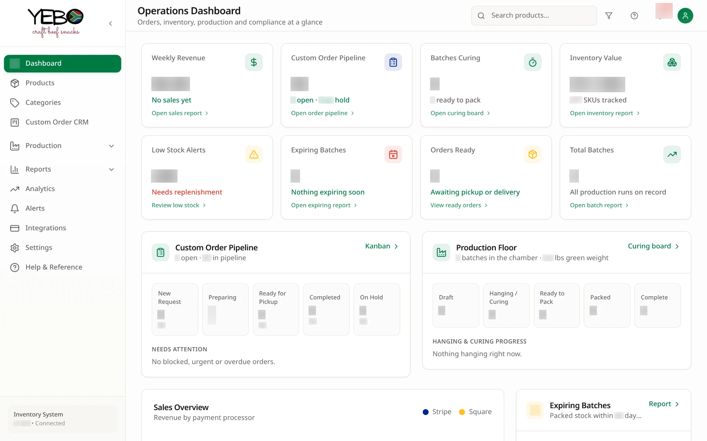Click the Production factory icon in sidebar

15,146
